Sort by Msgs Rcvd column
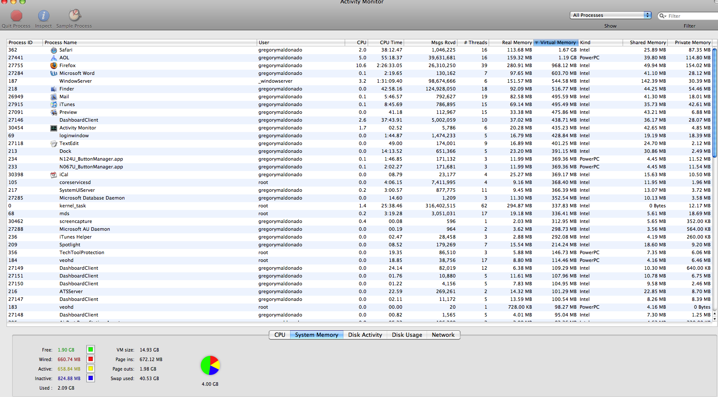The height and width of the screenshot is (397, 718). (x=431, y=42)
